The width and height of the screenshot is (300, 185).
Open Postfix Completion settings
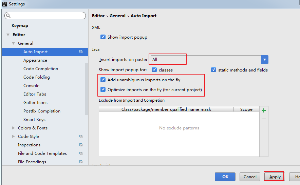[x=42, y=111]
